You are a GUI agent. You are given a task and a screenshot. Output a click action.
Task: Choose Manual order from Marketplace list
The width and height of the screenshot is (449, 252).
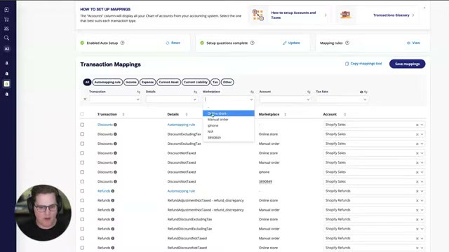(x=229, y=120)
